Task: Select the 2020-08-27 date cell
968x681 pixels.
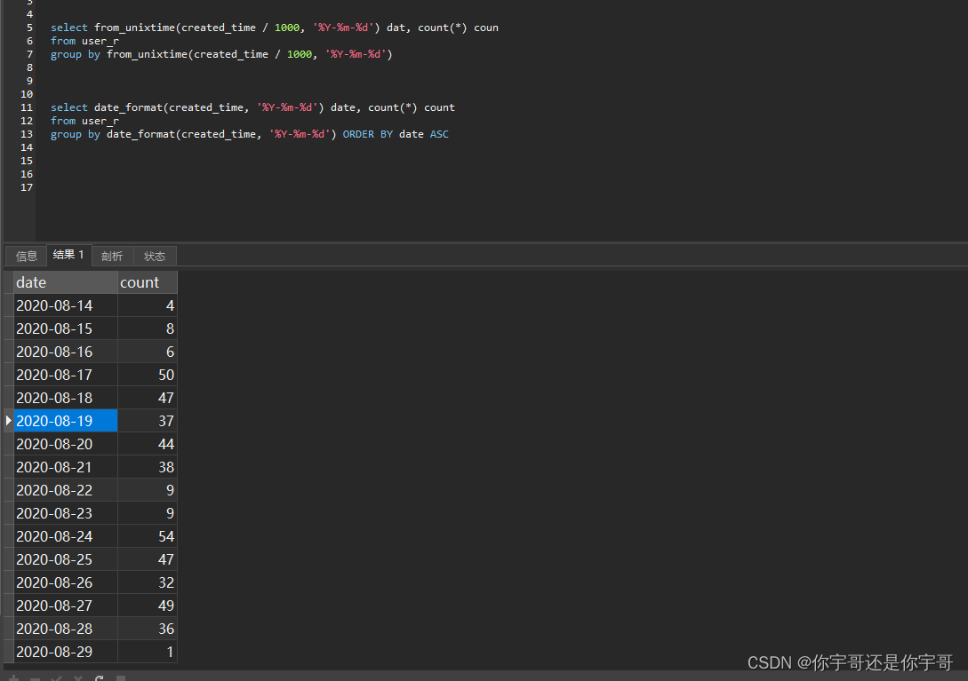Action: [x=66, y=606]
